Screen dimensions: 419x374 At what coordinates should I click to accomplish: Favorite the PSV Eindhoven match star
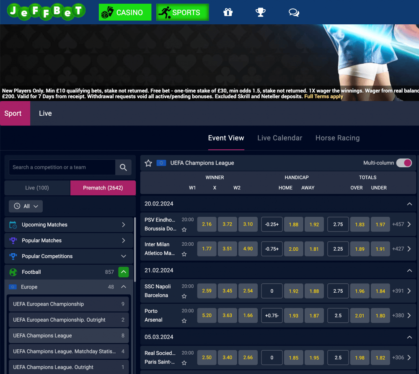click(184, 229)
